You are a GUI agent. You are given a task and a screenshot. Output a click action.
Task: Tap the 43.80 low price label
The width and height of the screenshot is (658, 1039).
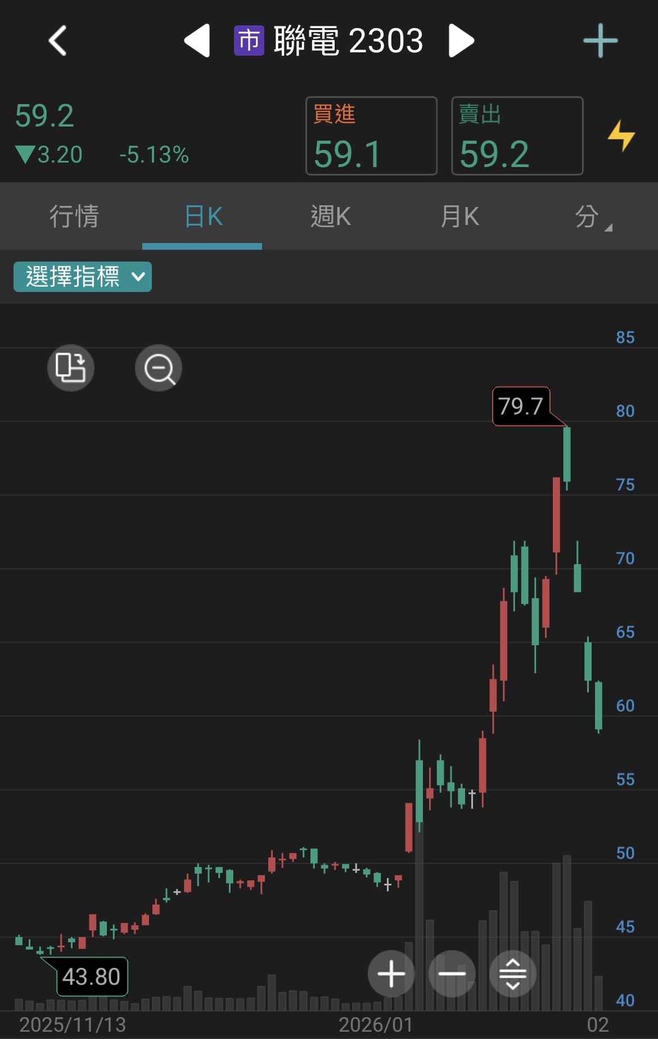(x=91, y=977)
